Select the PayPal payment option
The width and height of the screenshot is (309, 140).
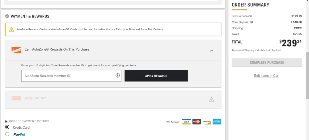[7, 134]
